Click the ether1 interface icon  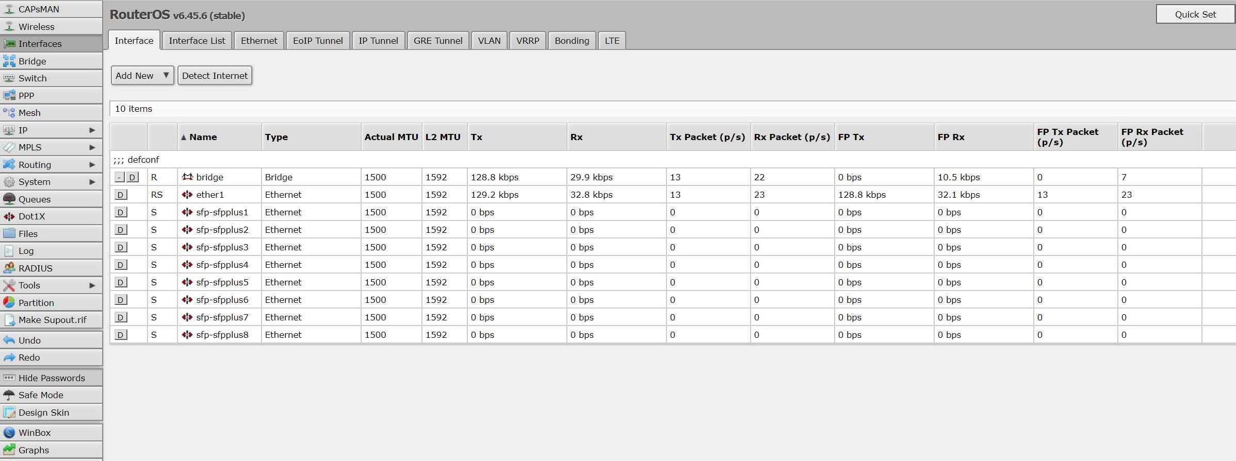187,195
